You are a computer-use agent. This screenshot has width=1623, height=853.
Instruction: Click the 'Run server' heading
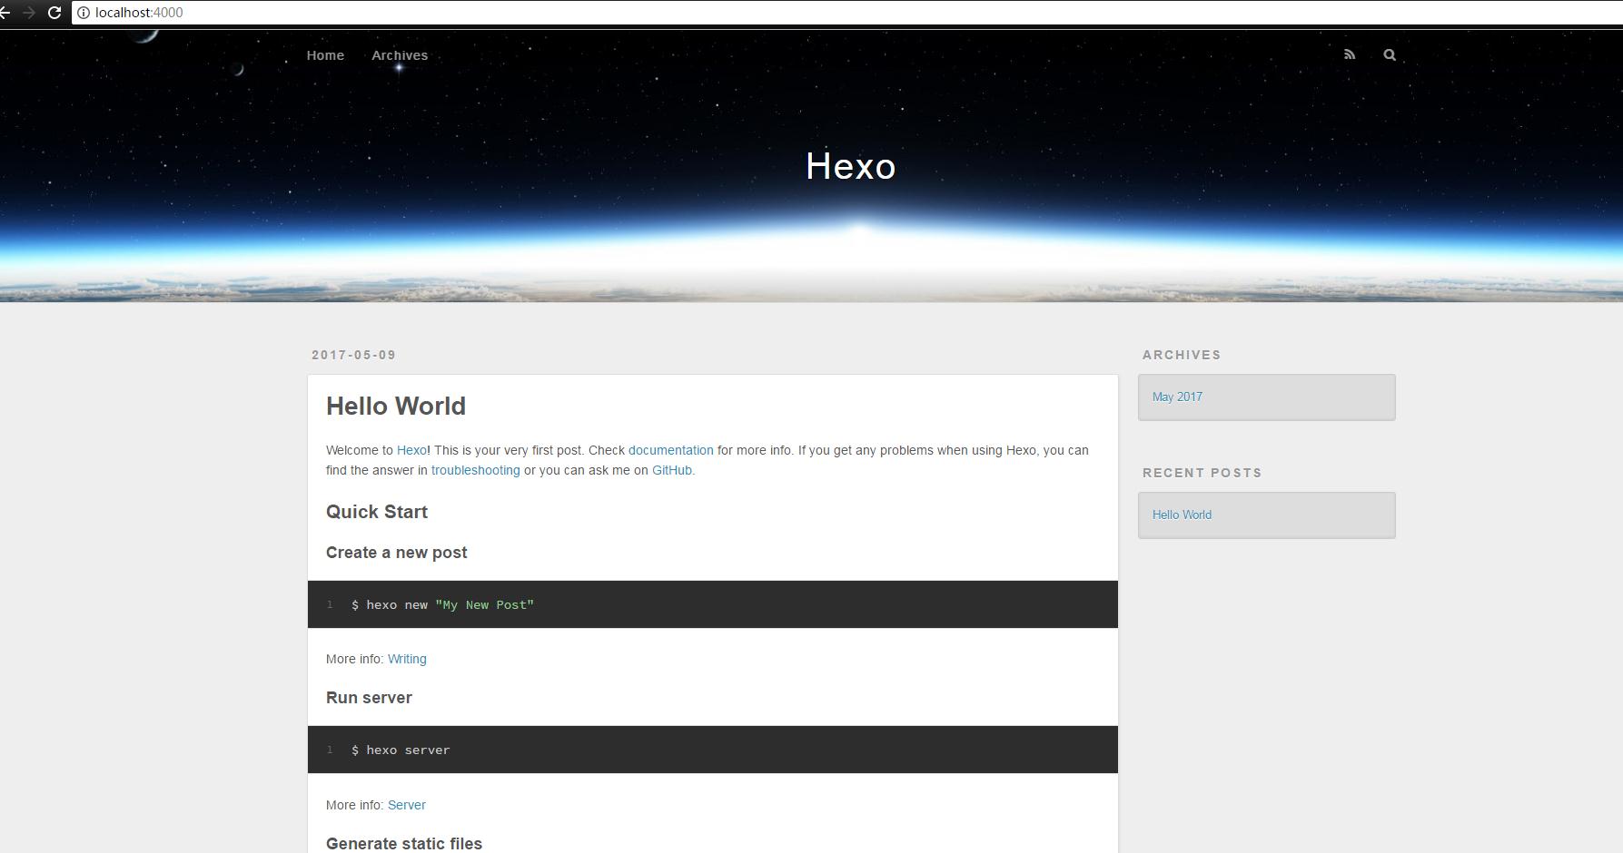tap(369, 698)
